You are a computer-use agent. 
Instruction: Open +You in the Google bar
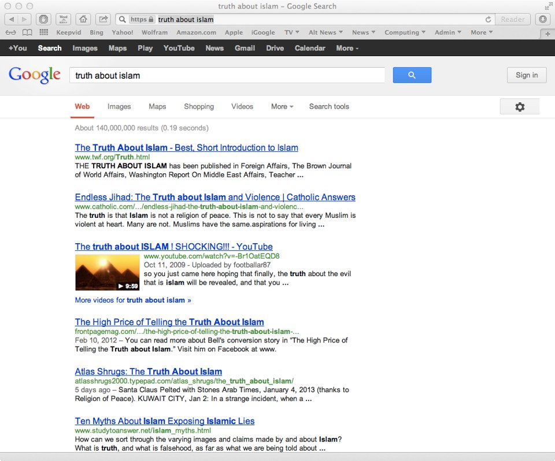click(x=18, y=48)
